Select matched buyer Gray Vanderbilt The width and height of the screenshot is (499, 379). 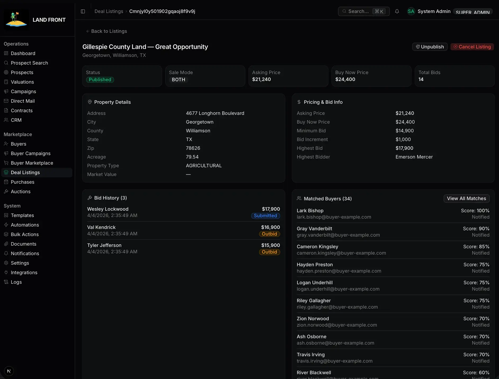(393, 232)
